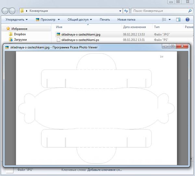Open the Упорядочить dropdown menu
195x176 pixels.
pyautogui.click(x=16, y=20)
